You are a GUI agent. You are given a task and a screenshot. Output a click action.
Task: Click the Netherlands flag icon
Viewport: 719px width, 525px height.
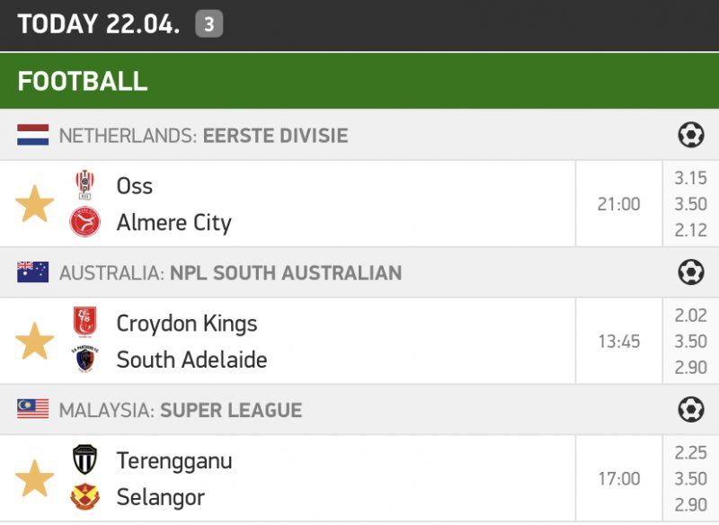pyautogui.click(x=33, y=136)
